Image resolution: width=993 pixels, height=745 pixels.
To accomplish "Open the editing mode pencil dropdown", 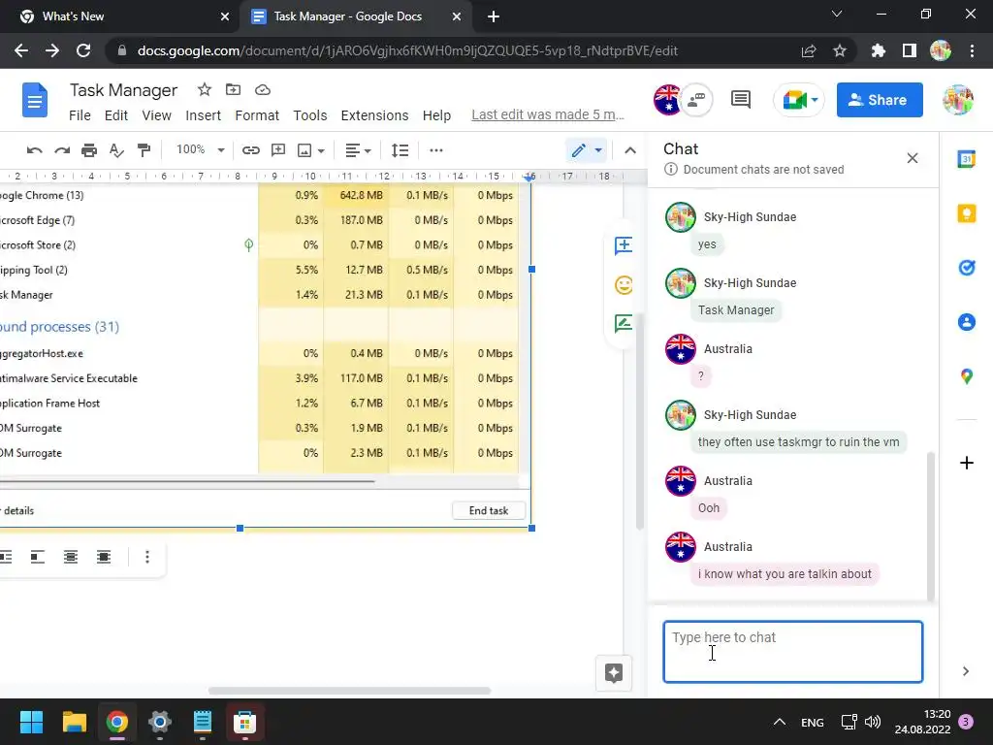I will click(x=587, y=150).
